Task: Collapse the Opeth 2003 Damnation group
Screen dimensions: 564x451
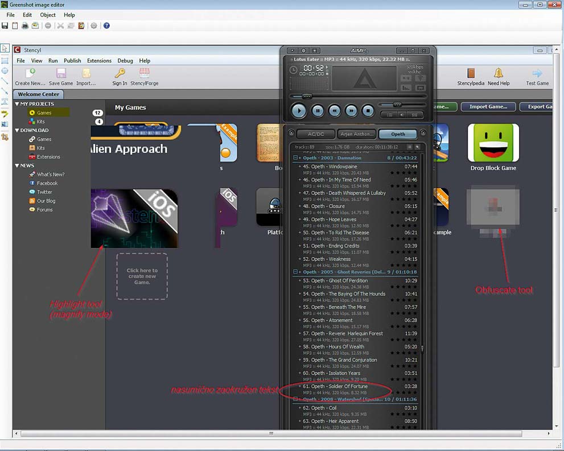Action: [x=295, y=158]
